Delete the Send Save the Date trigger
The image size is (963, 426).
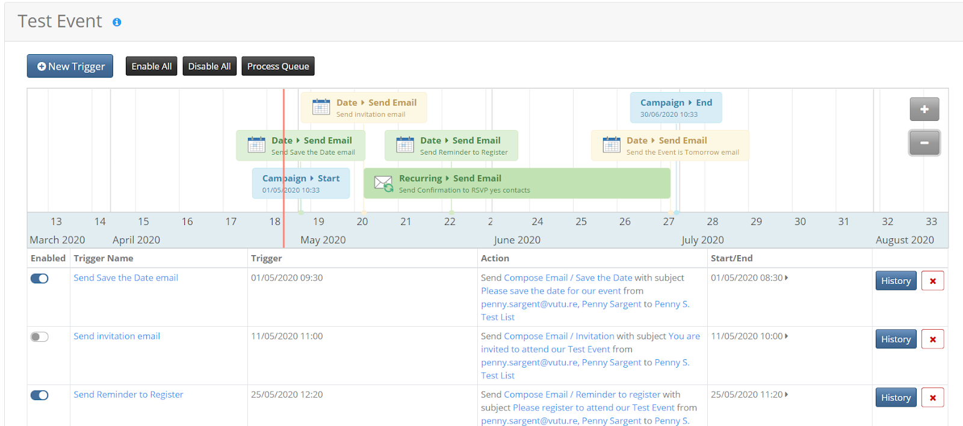[932, 281]
